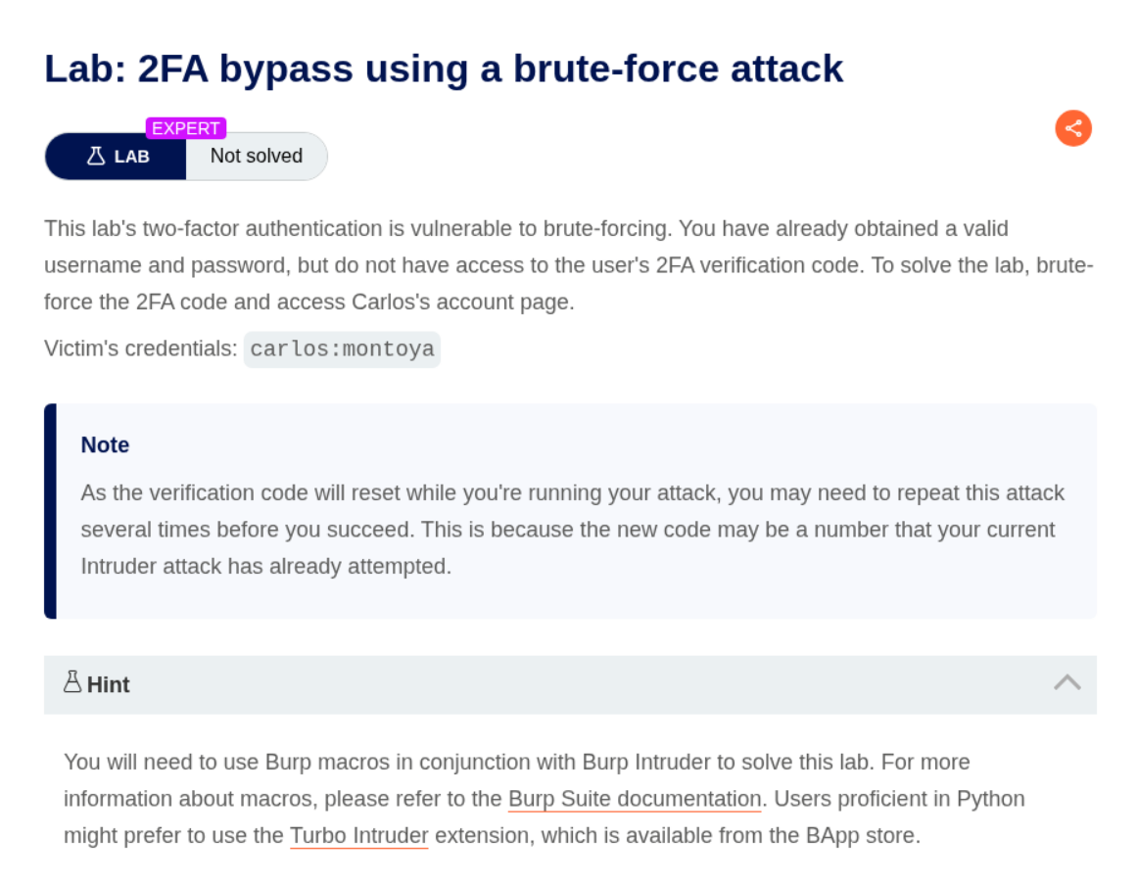This screenshot has width=1138, height=883.
Task: Open the Burp Suite documentation link
Action: (634, 799)
